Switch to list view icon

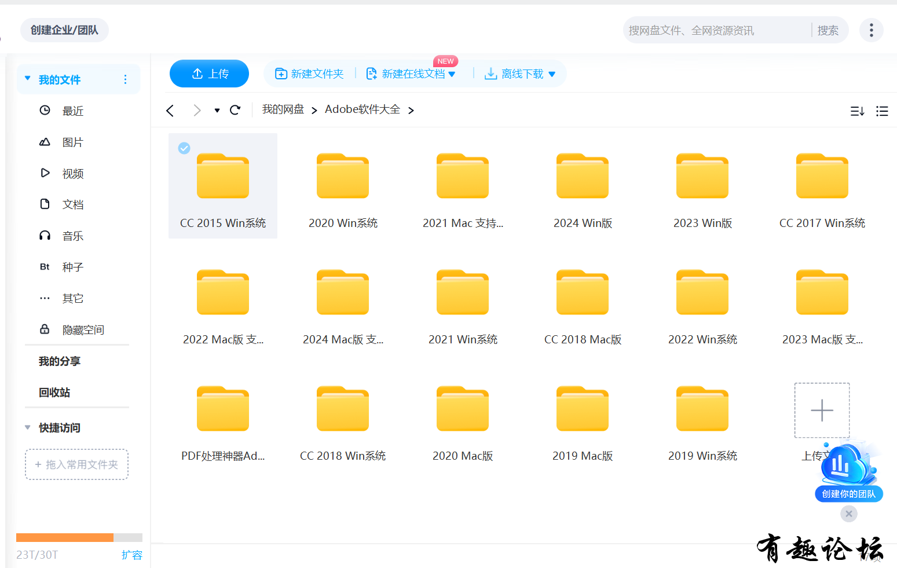point(882,111)
